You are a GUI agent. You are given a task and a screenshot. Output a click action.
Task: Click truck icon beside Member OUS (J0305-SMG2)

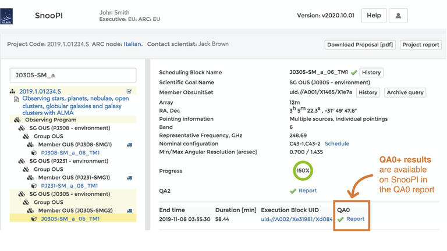point(129,211)
